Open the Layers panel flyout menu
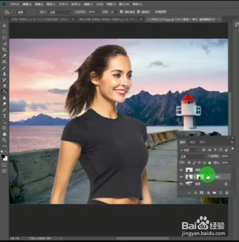The height and width of the screenshot is (242, 239). point(232,142)
